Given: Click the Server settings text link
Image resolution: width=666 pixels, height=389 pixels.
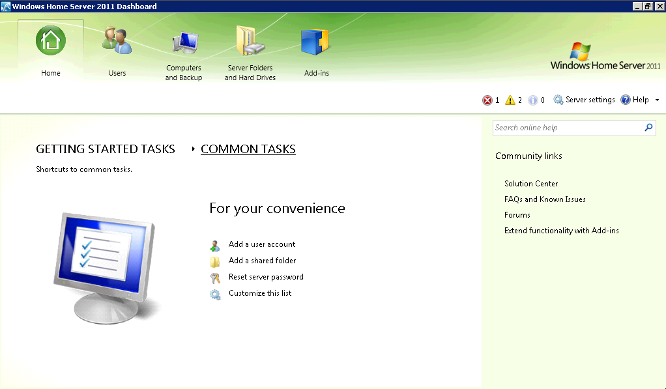Looking at the screenshot, I should [x=590, y=100].
